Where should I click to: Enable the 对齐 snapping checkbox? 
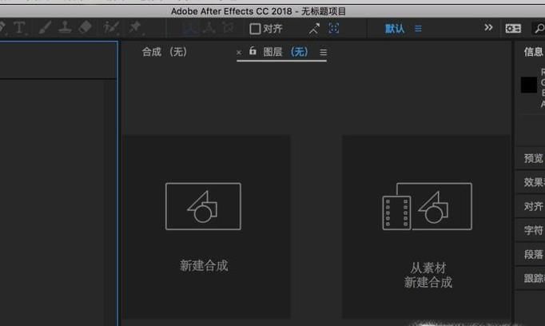pyautogui.click(x=255, y=29)
